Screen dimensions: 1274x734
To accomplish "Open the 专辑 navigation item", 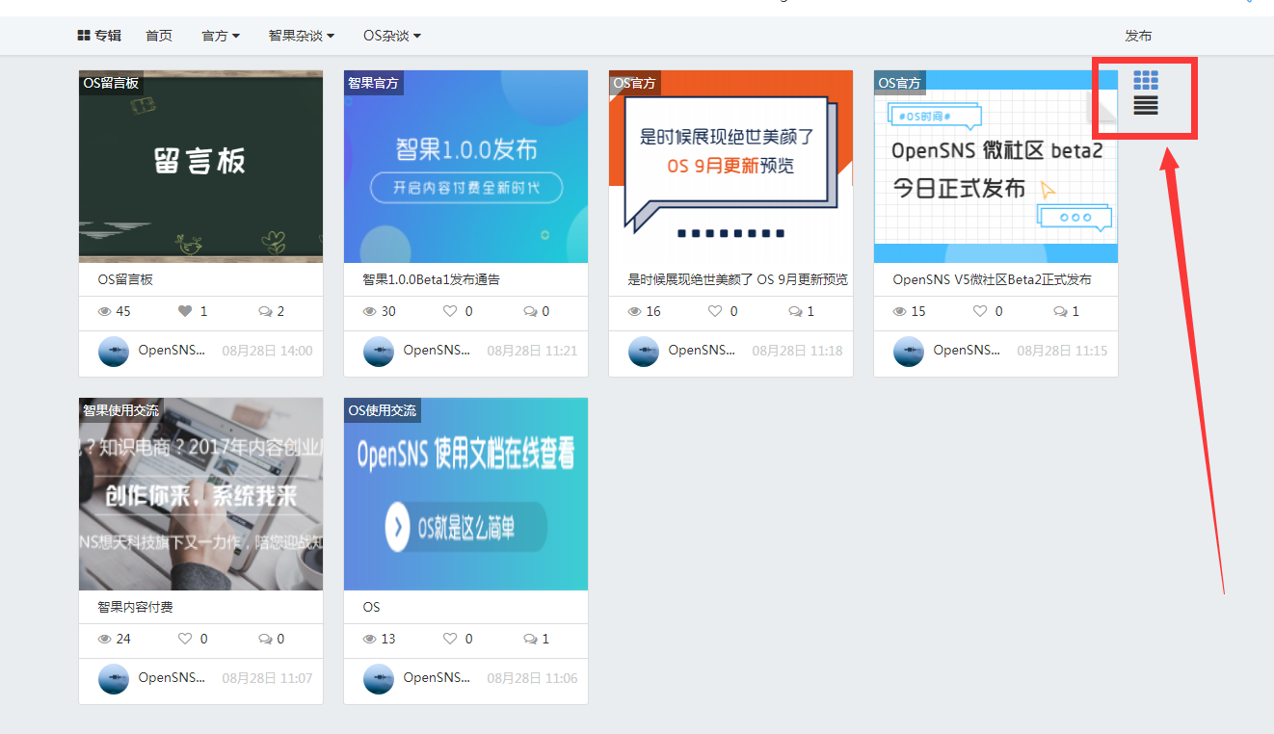I will point(99,36).
